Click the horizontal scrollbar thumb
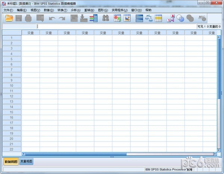 (x=76, y=154)
